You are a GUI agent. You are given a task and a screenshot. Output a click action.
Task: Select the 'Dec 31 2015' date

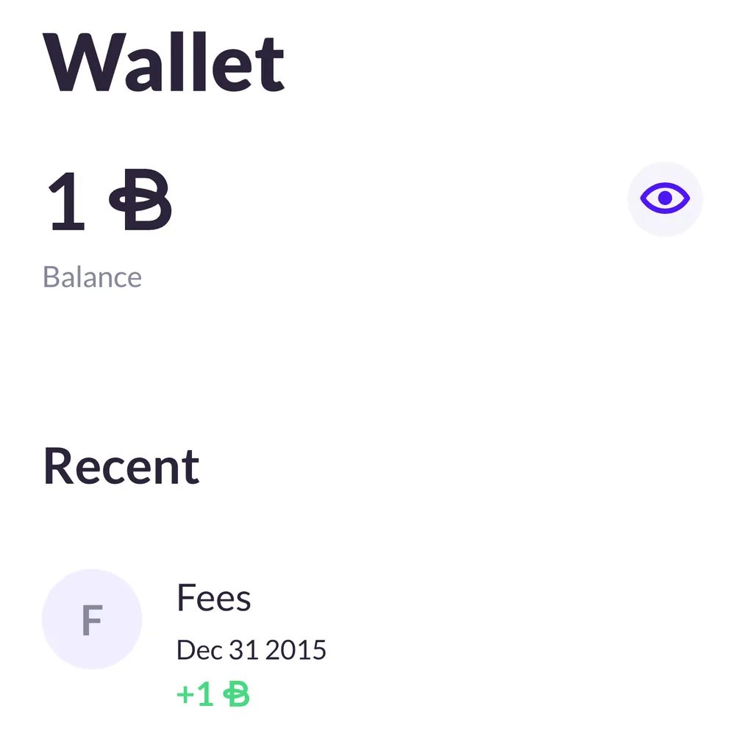tap(251, 649)
